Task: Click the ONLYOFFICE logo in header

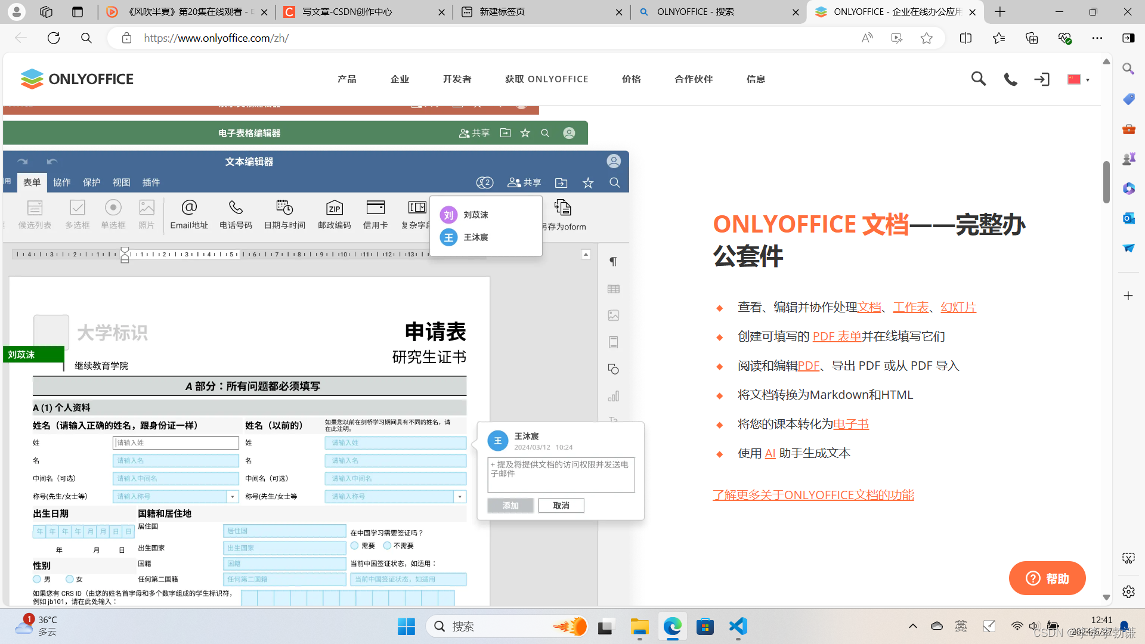Action: 77,79
